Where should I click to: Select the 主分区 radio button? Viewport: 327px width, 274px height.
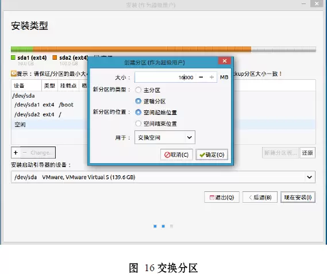138,90
